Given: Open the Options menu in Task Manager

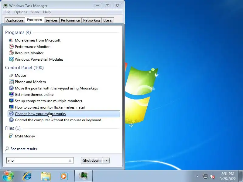Looking at the screenshot, I should pyautogui.click(x=21, y=12).
